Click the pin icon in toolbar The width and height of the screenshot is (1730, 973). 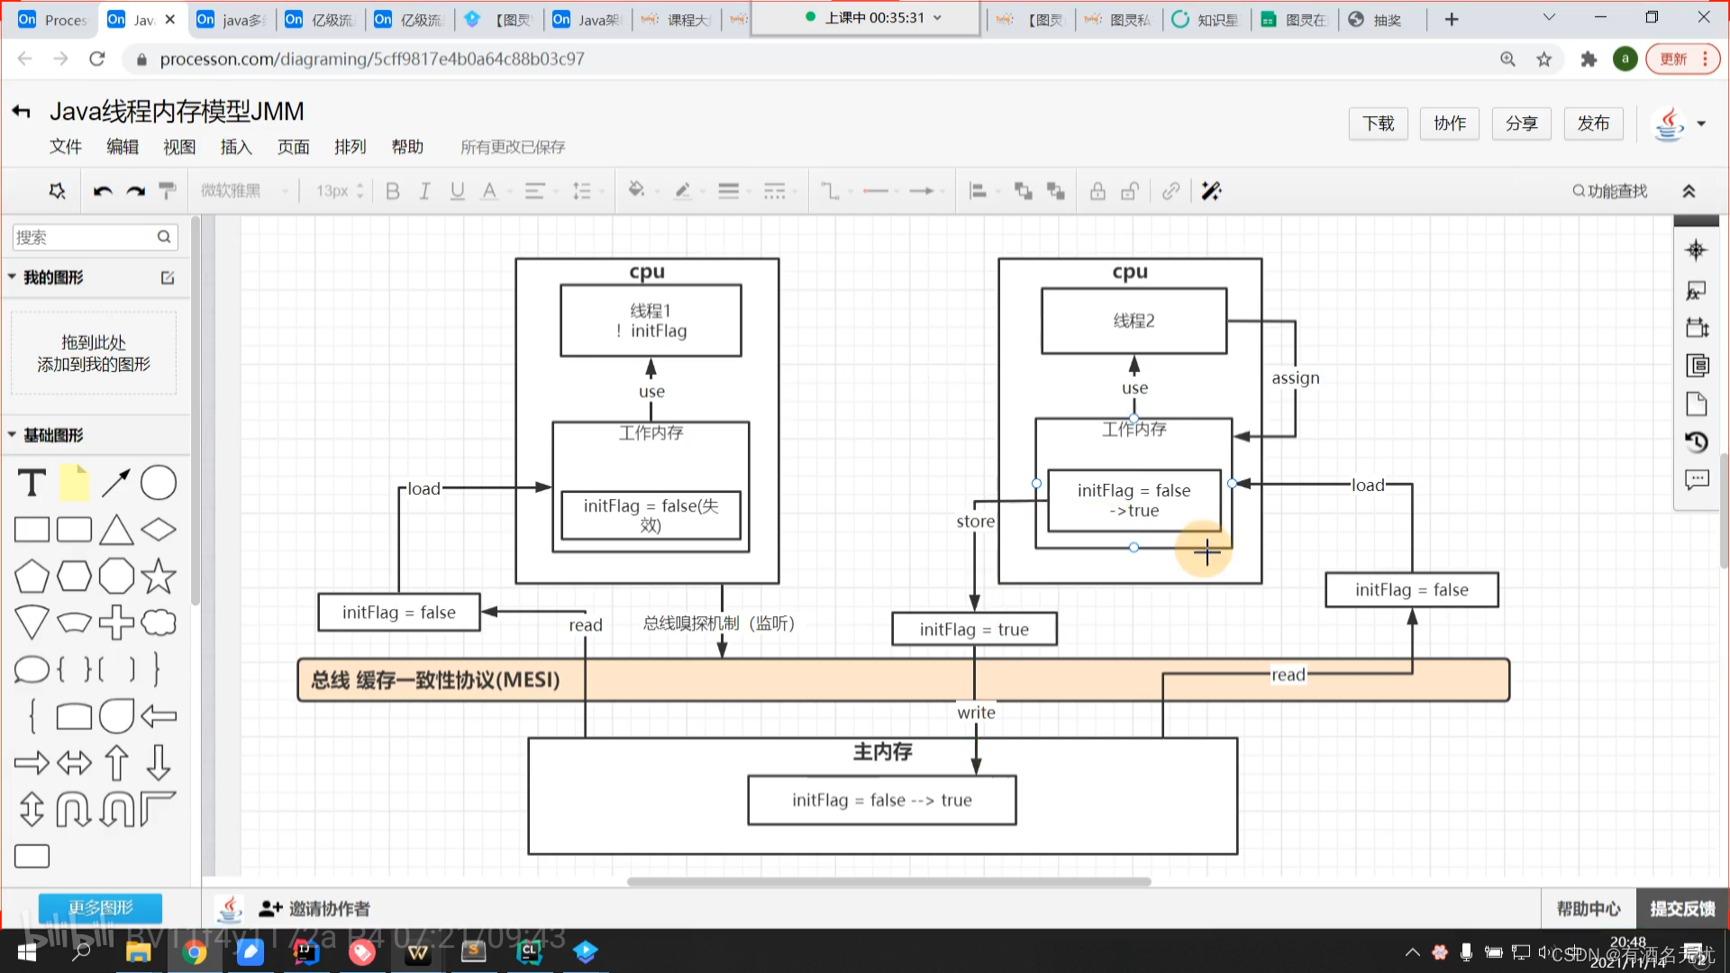pos(57,191)
